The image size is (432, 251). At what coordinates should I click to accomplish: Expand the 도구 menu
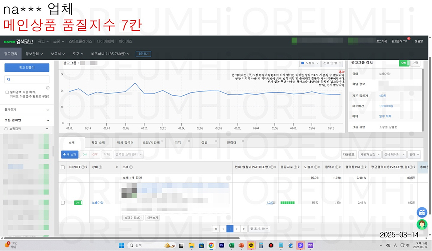pyautogui.click(x=78, y=54)
